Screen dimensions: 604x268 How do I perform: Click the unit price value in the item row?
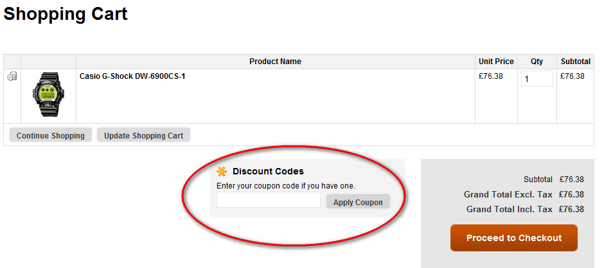point(491,76)
